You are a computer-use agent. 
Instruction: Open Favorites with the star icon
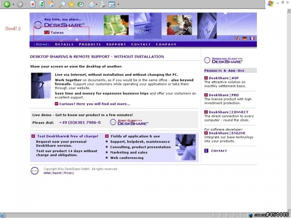pyautogui.click(x=71, y=4)
